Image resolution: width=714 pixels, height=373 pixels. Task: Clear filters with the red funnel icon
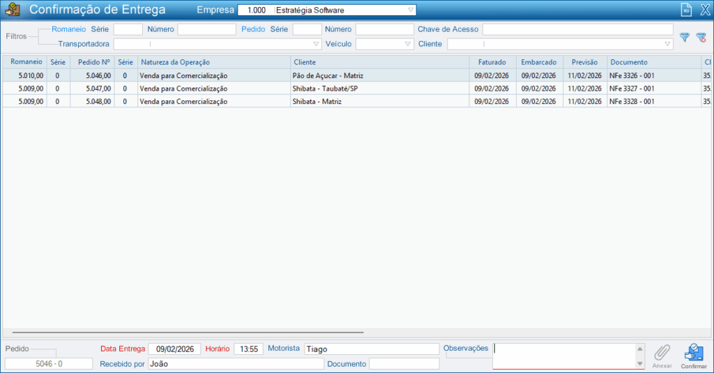click(x=701, y=37)
